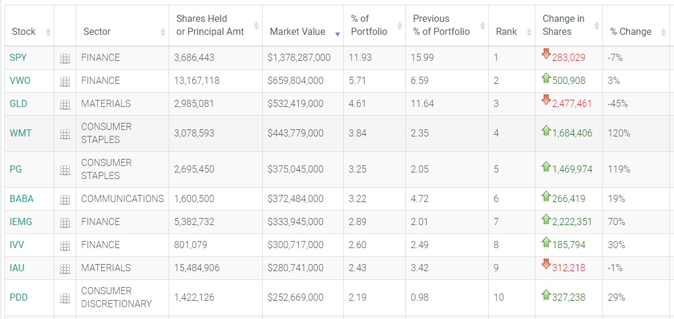The width and height of the screenshot is (674, 319).
Task: Open the table icon next to BABA
Action: click(65, 200)
